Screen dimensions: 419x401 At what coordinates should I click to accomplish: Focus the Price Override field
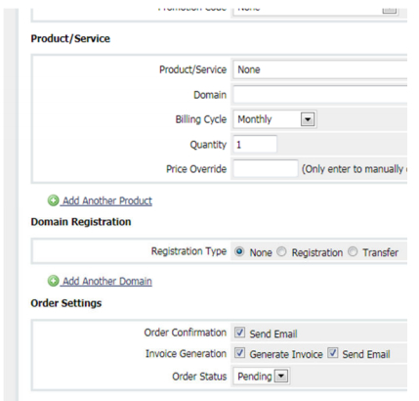[x=266, y=168]
